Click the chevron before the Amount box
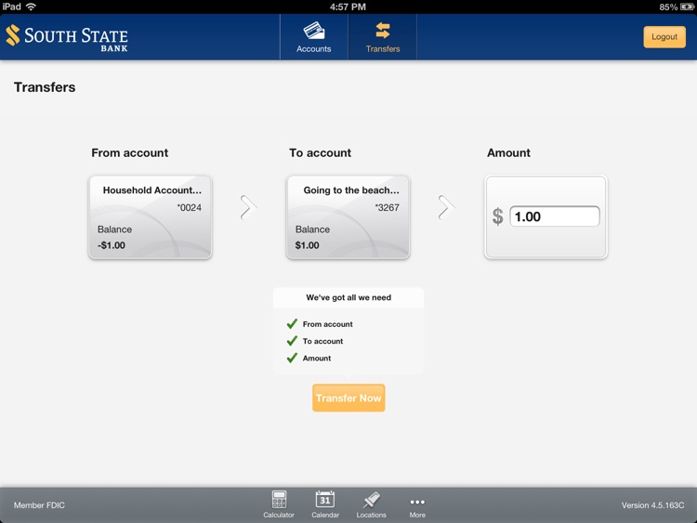Screen dimensions: 697x523 (x=446, y=207)
